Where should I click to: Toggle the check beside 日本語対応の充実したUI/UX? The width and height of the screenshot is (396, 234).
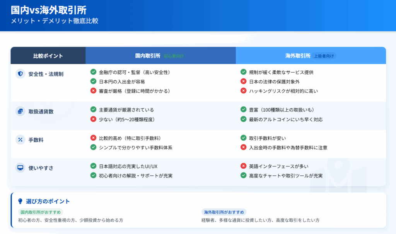93,166
